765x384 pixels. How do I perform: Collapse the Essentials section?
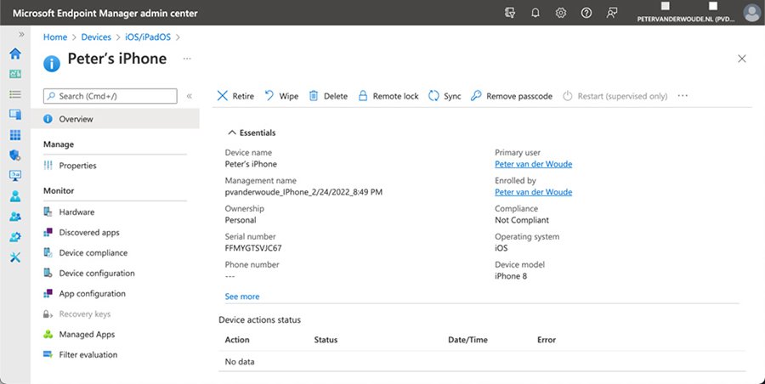pos(231,133)
